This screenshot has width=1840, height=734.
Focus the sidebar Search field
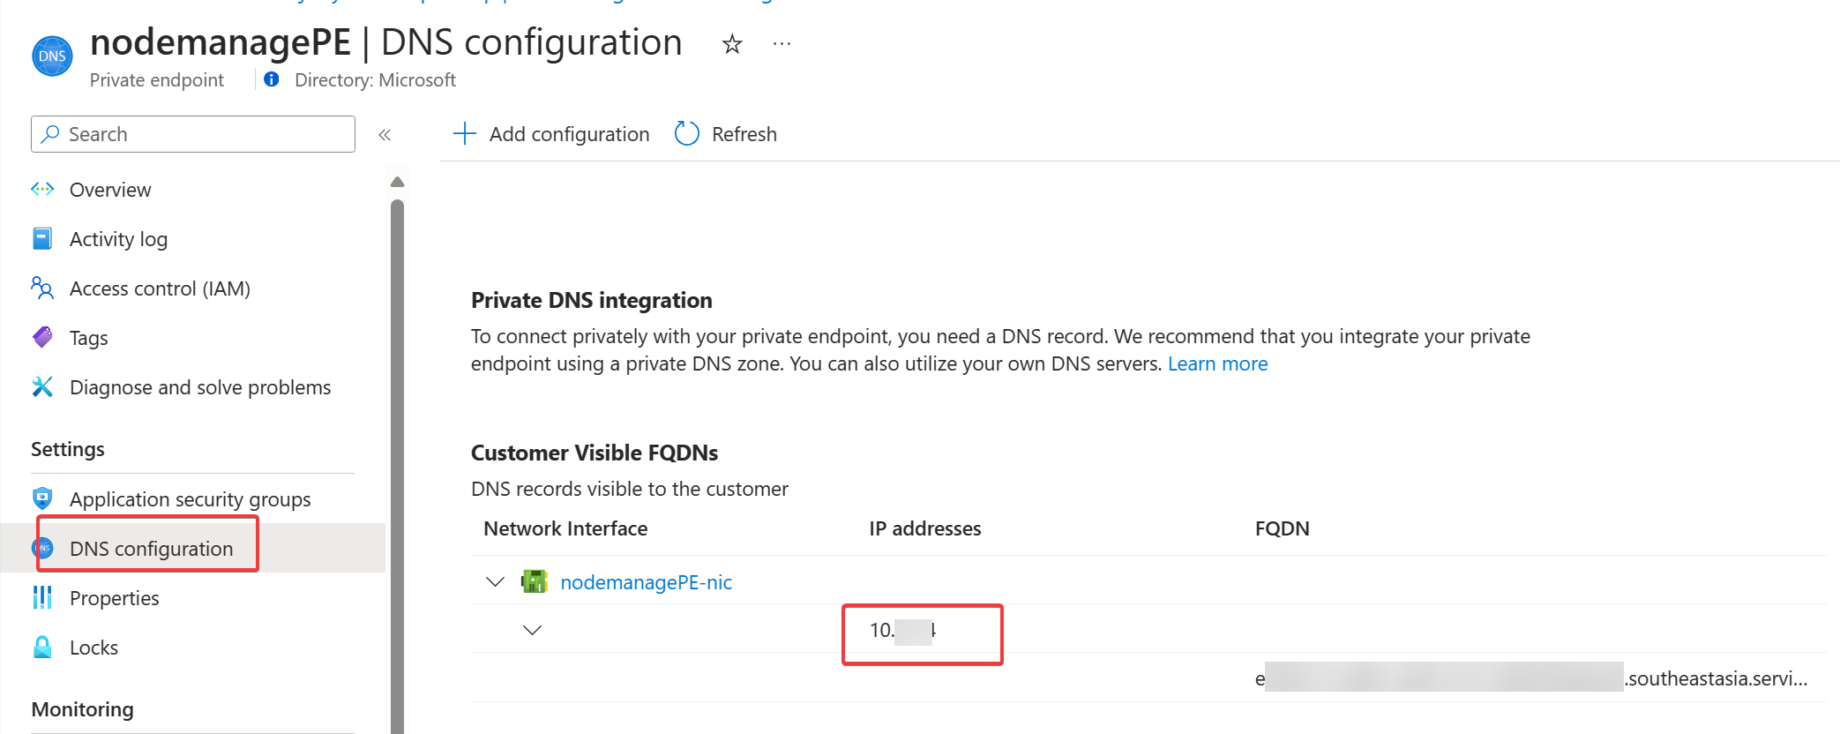(x=193, y=134)
